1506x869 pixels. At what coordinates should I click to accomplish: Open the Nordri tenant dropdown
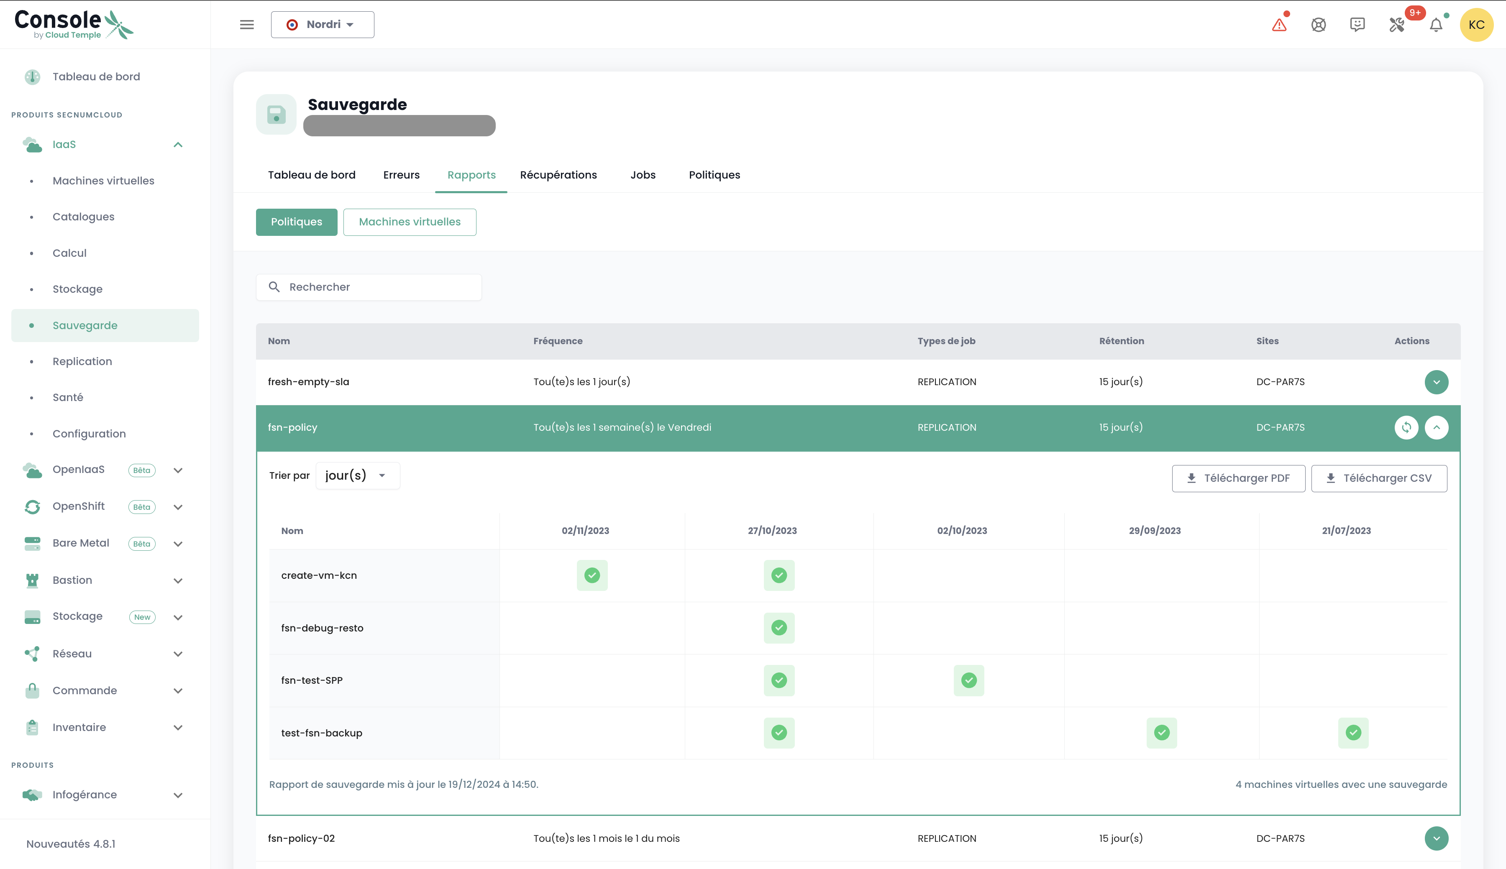(x=323, y=25)
